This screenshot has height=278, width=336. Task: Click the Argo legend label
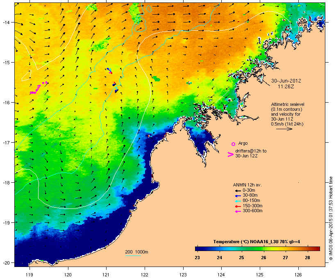point(243,143)
